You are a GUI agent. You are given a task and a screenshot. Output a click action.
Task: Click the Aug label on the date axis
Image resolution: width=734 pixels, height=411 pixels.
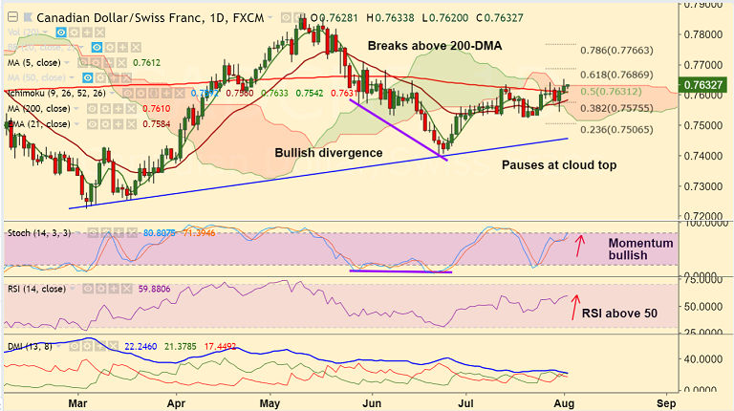564,403
